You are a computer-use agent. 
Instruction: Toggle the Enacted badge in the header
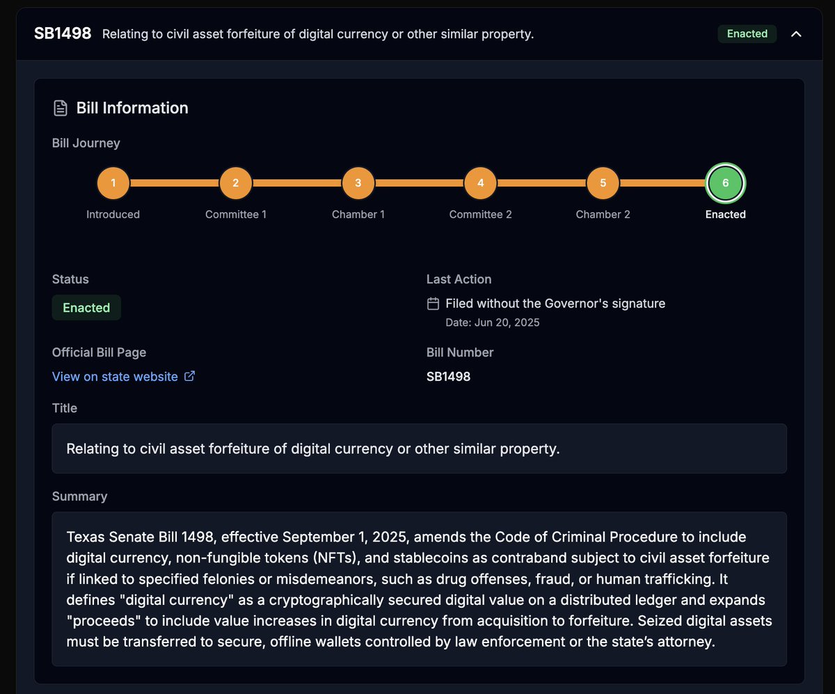pos(747,33)
